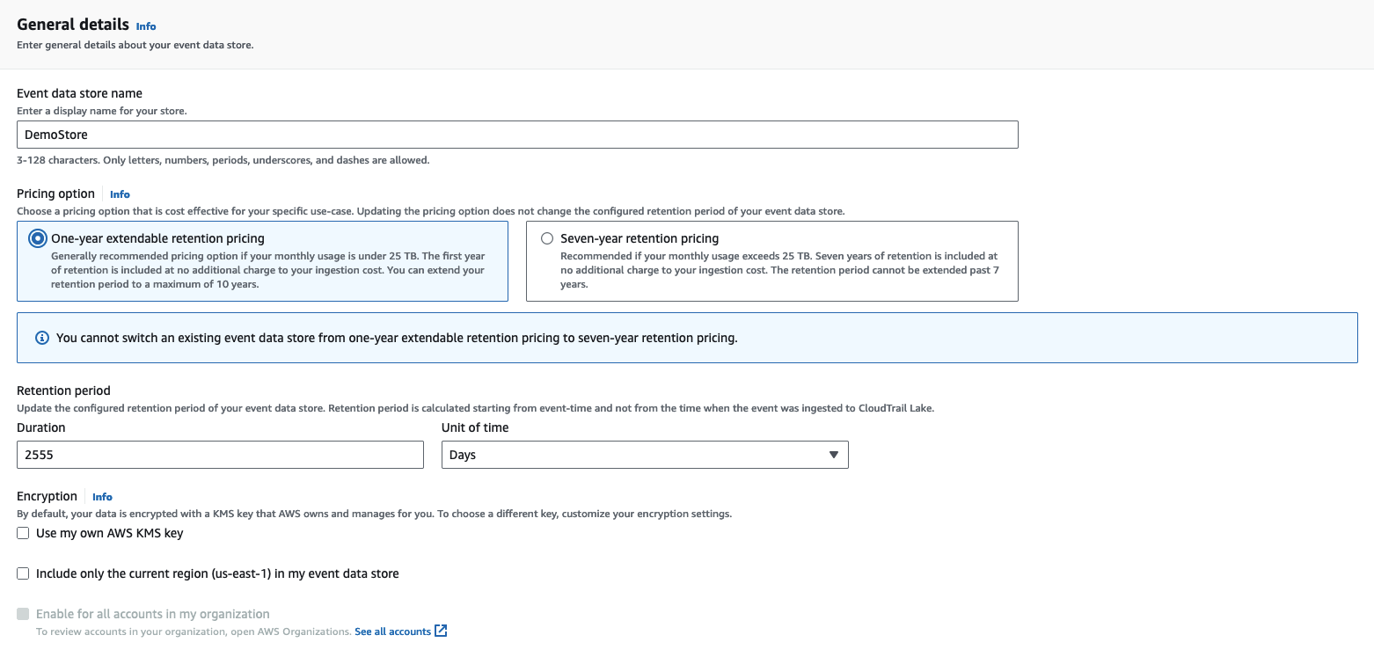Open the Days unit of time dropdown

pos(645,455)
